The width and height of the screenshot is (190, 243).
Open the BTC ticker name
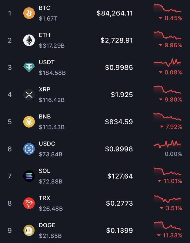(x=45, y=8)
